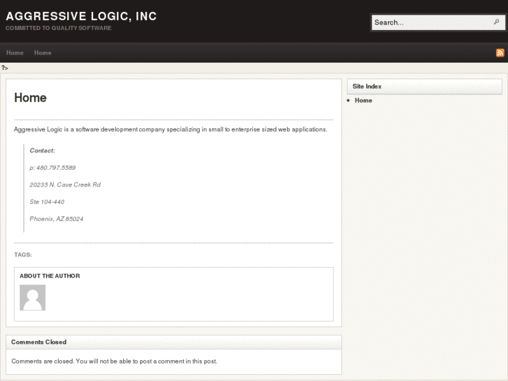This screenshot has height=381, width=508.
Task: Click the author avatar placeholder image
Action: (x=32, y=297)
